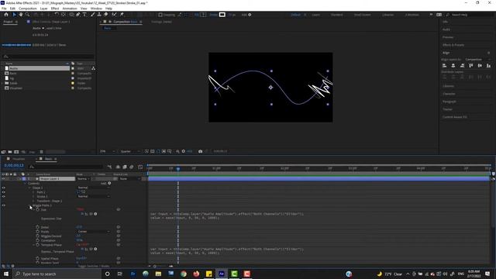This screenshot has height=279, width=496.
Task: Open the File menu
Action: click(x=4, y=9)
